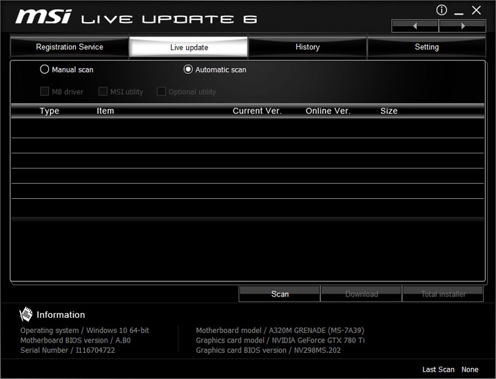
Task: Click Graphics card model GTX 780 Ti text
Action: point(280,340)
